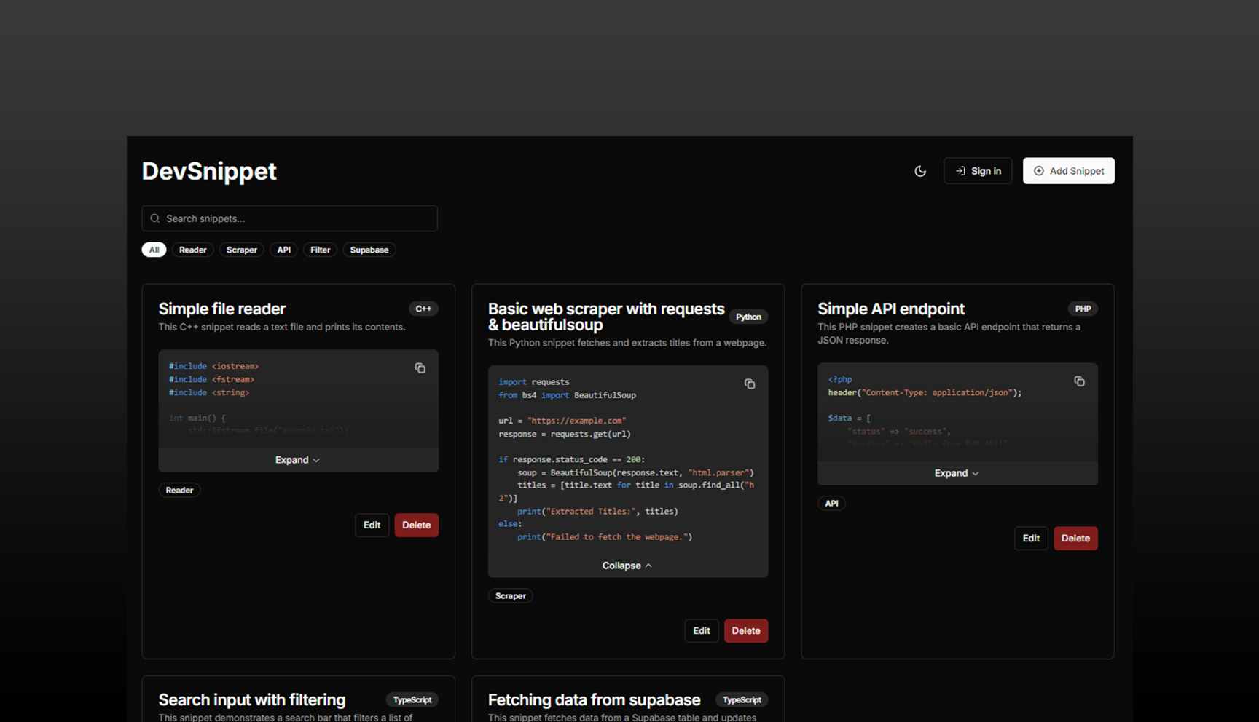The width and height of the screenshot is (1259, 722).
Task: Collapse the web scraper code block
Action: click(627, 566)
